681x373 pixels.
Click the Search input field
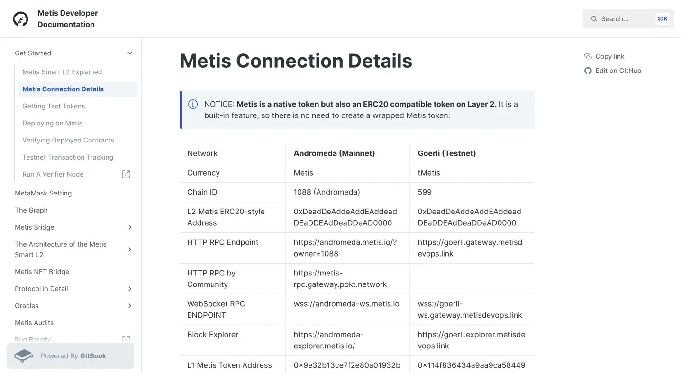pyautogui.click(x=621, y=18)
